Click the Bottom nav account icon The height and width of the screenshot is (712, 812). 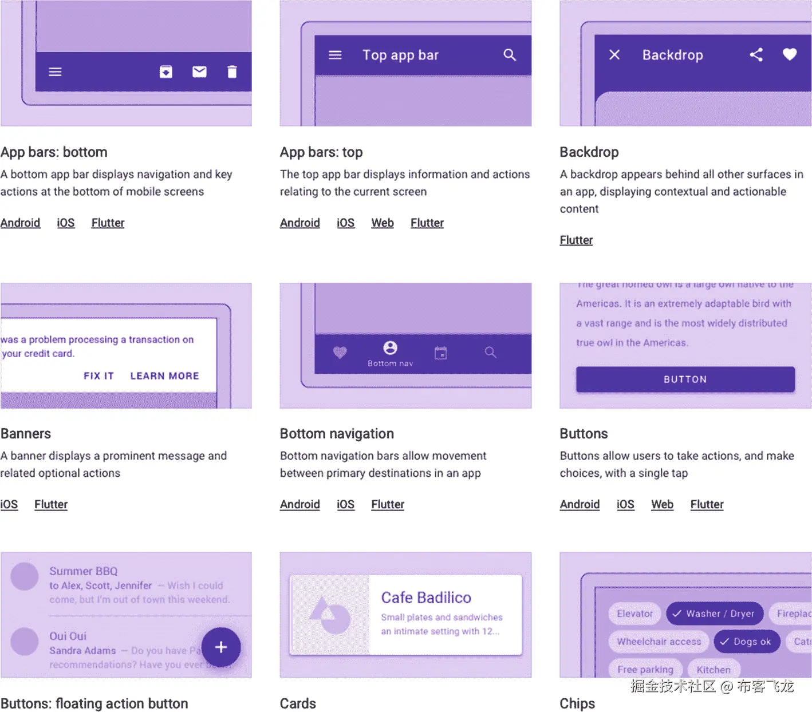click(x=390, y=348)
